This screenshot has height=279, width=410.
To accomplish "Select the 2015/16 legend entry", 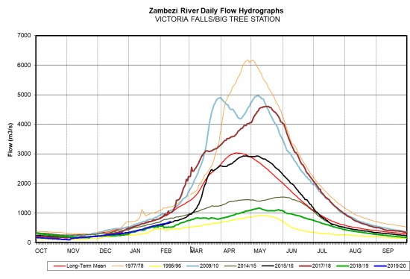I will click(x=278, y=266).
